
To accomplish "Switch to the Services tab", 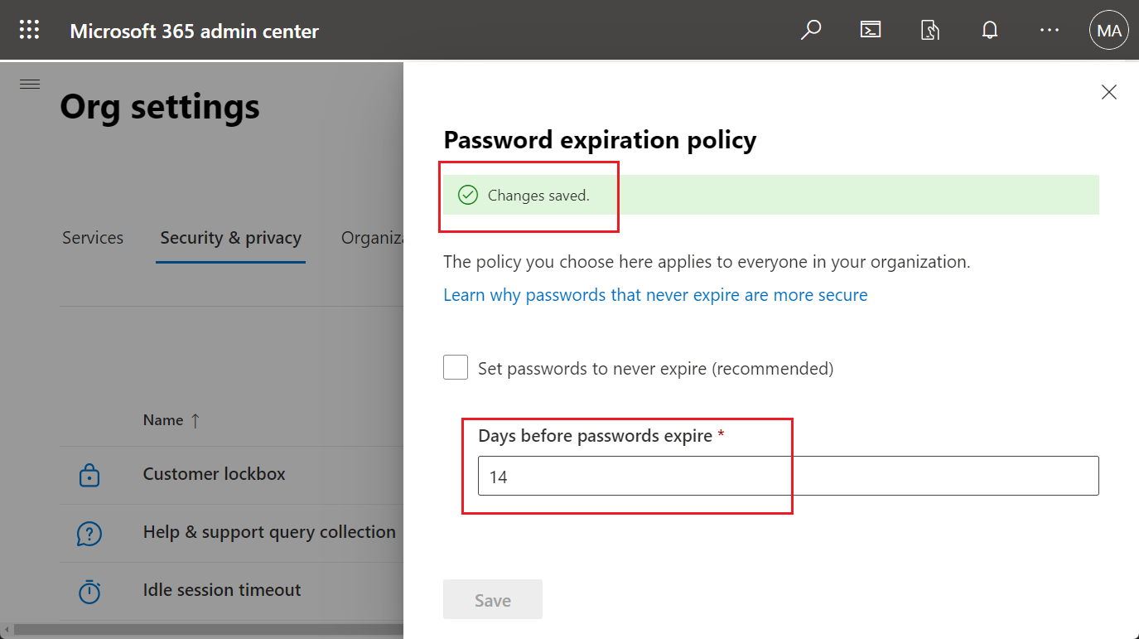I will click(x=92, y=238).
